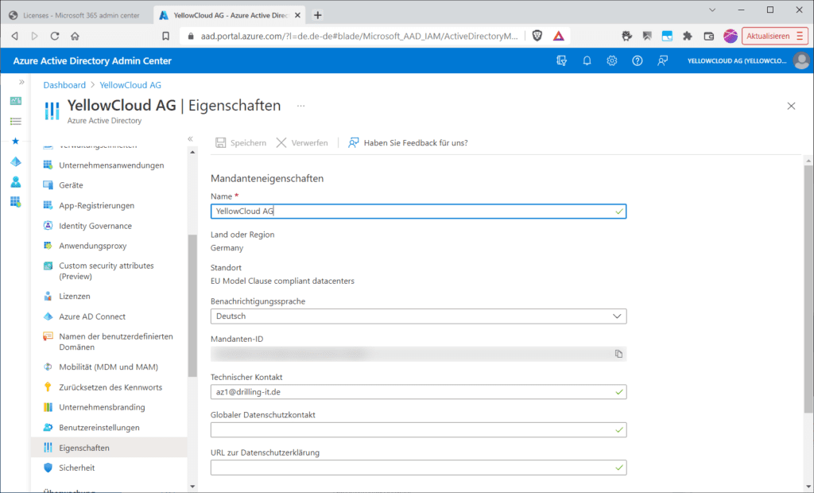Open the Dashboard breadcrumb link
814x493 pixels.
point(64,85)
